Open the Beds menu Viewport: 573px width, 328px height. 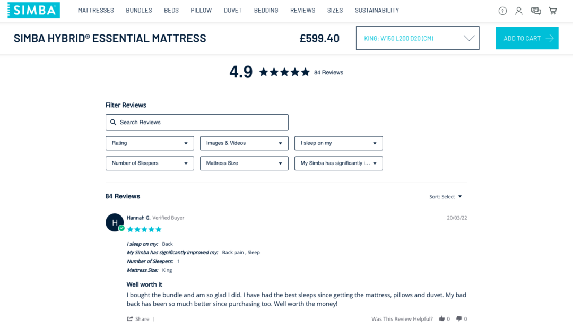171,10
